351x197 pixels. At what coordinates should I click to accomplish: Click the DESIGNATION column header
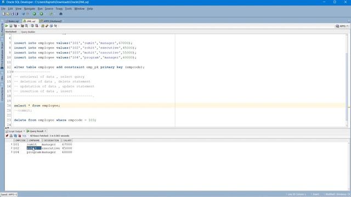click(51, 140)
